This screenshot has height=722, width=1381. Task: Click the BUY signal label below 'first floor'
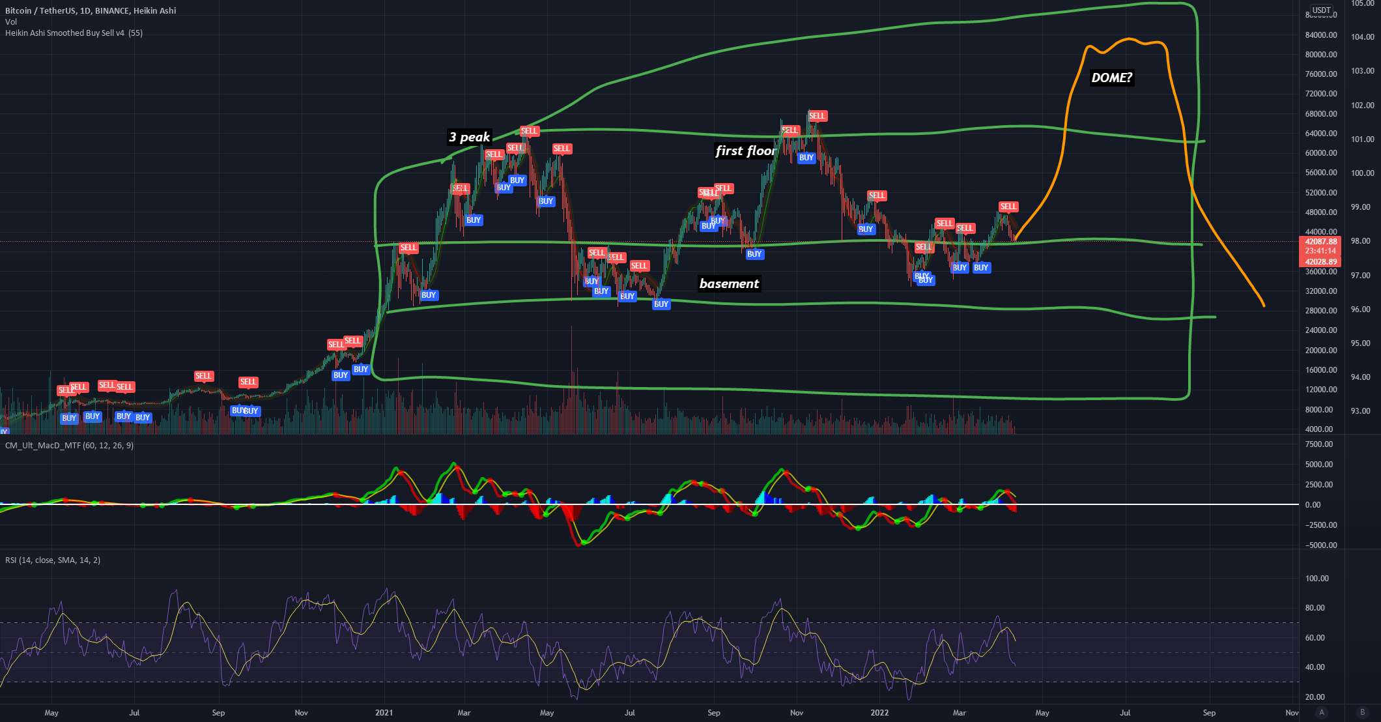806,158
